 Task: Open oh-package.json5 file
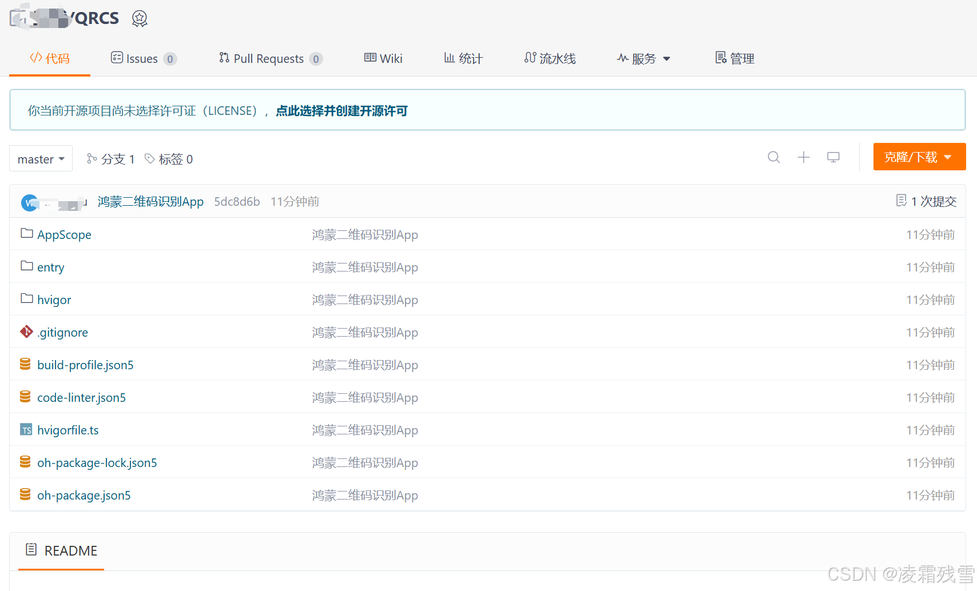[x=84, y=495]
